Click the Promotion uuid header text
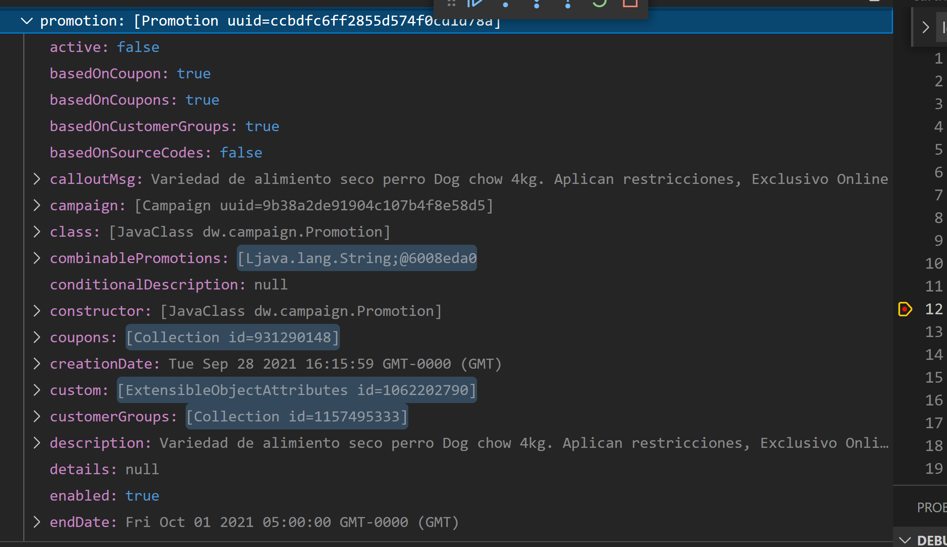This screenshot has height=547, width=947. coord(317,21)
